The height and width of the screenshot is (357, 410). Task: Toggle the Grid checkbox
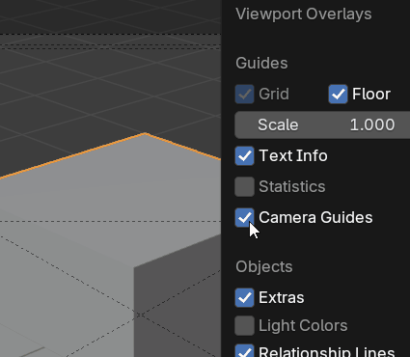pyautogui.click(x=244, y=94)
